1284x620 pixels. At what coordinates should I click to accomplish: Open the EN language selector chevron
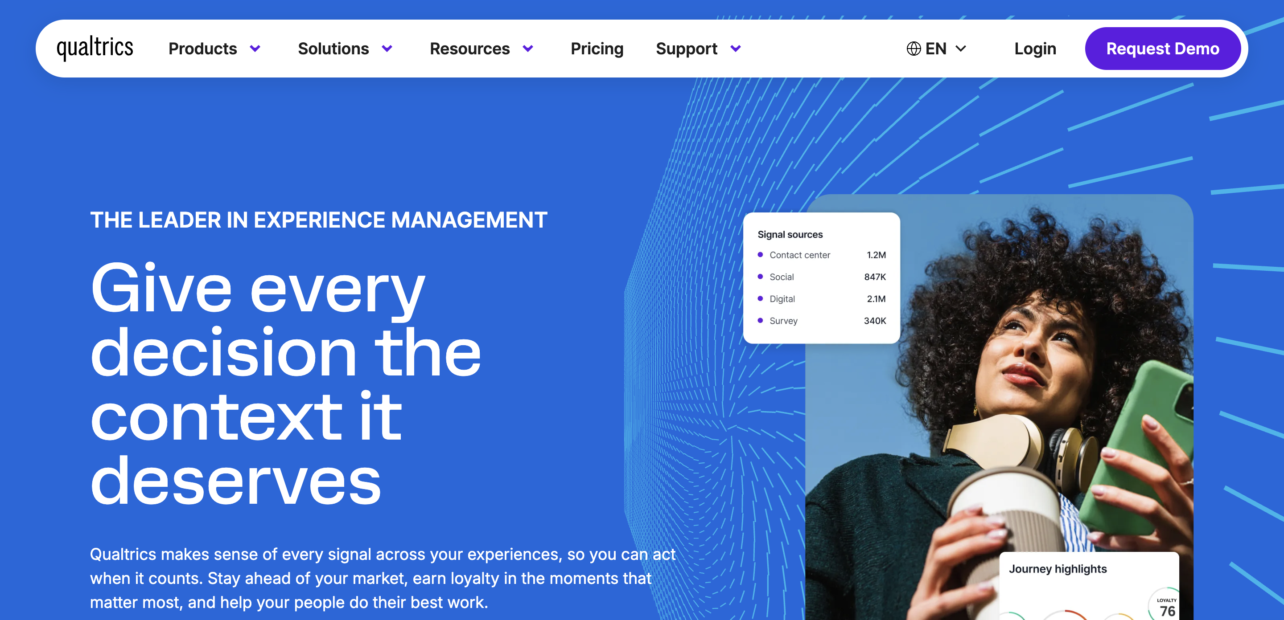[x=960, y=49]
